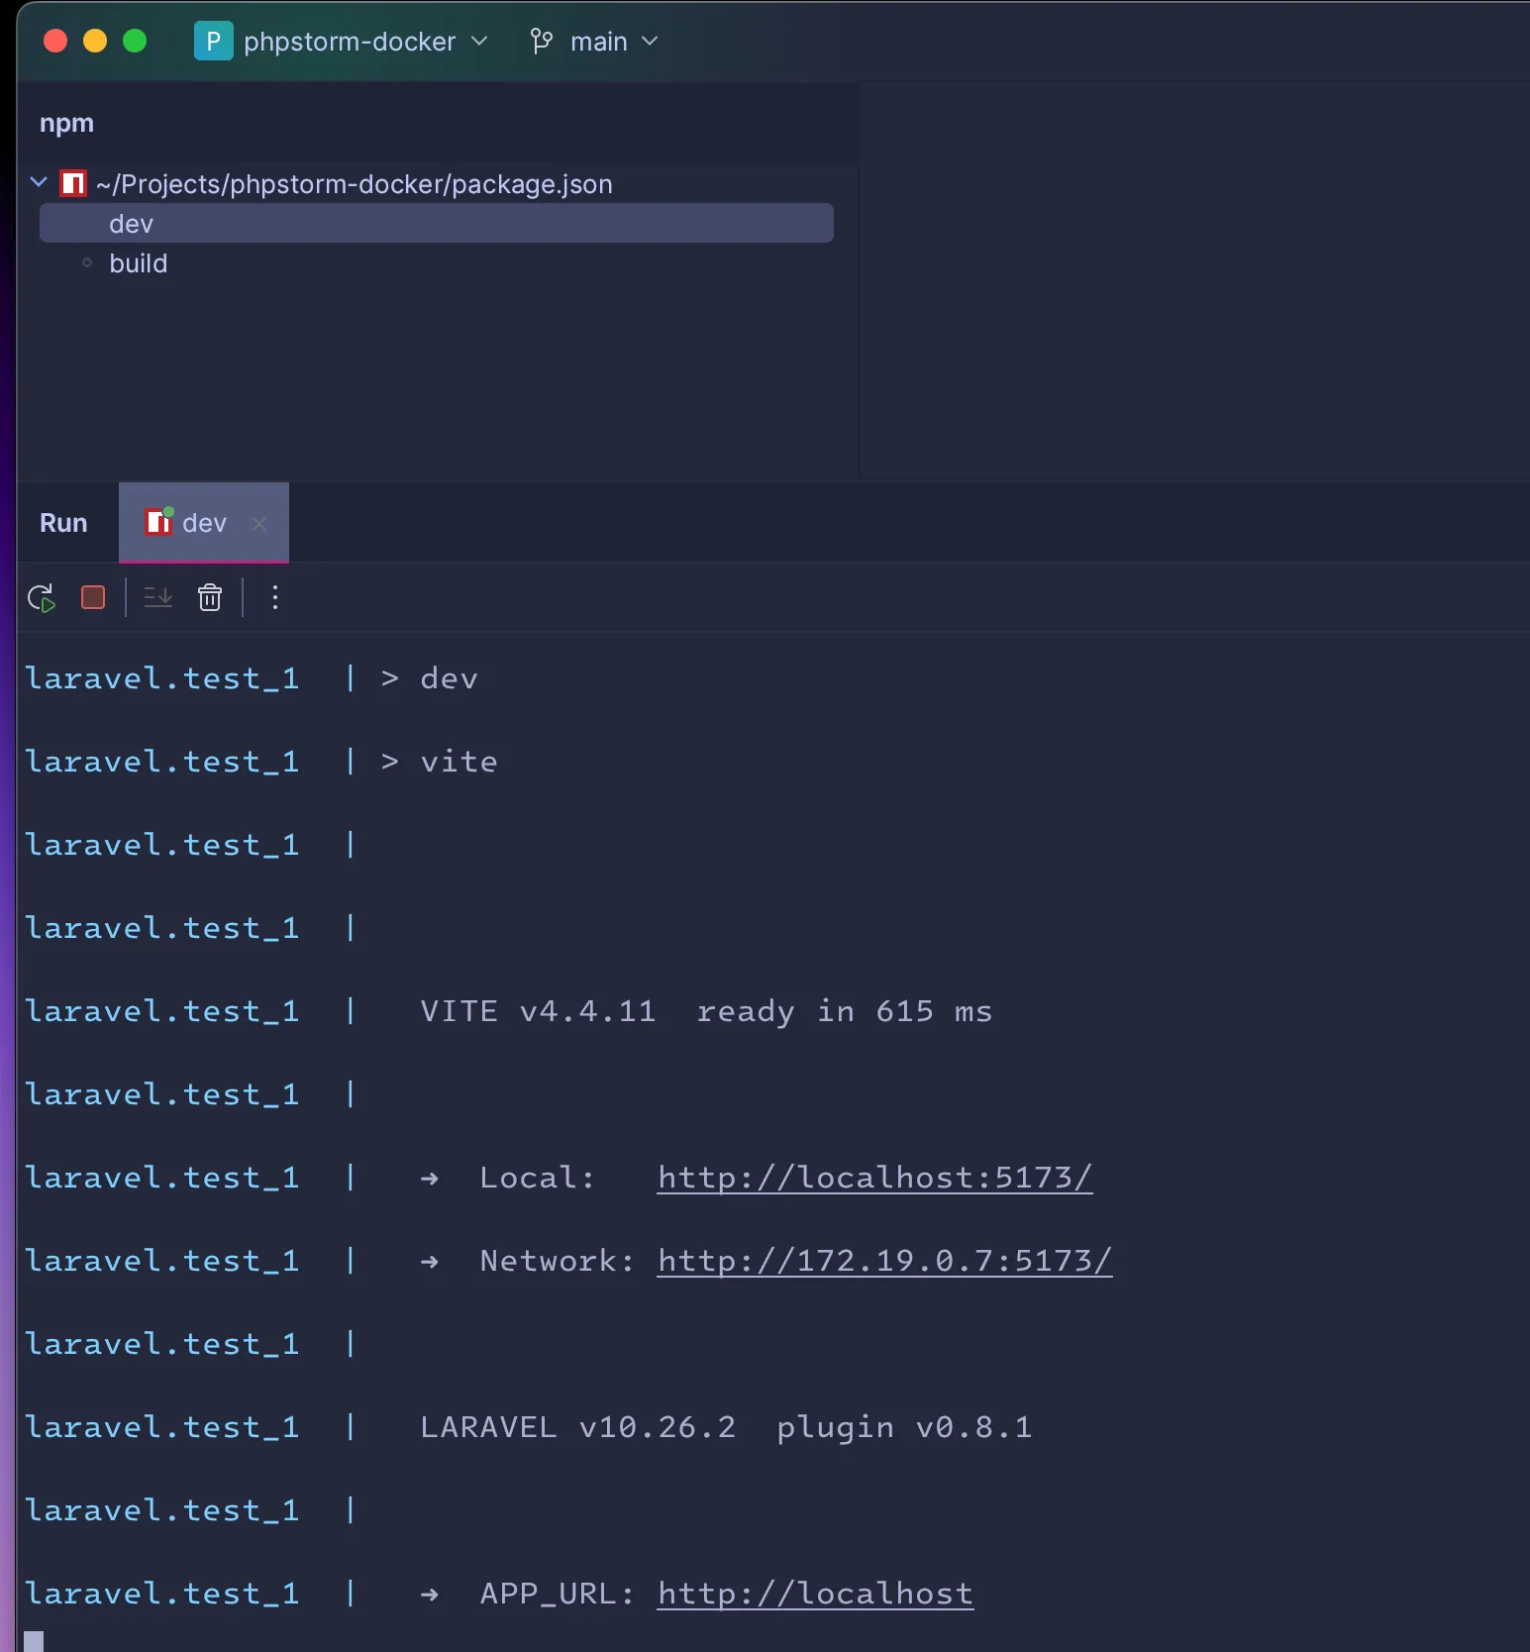Open the Run toolbar more options menu
This screenshot has height=1652, width=1530.
click(275, 597)
